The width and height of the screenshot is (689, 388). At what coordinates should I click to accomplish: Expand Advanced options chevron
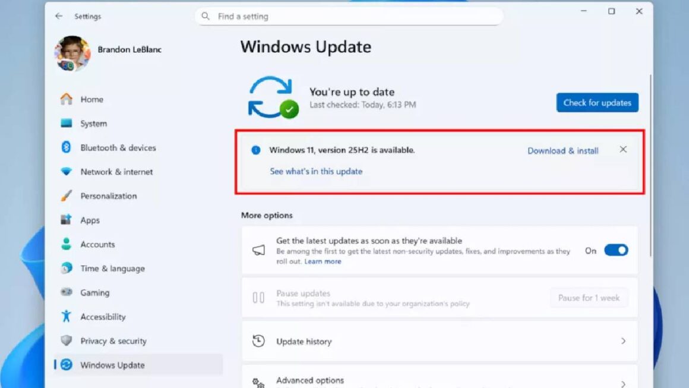pyautogui.click(x=623, y=384)
